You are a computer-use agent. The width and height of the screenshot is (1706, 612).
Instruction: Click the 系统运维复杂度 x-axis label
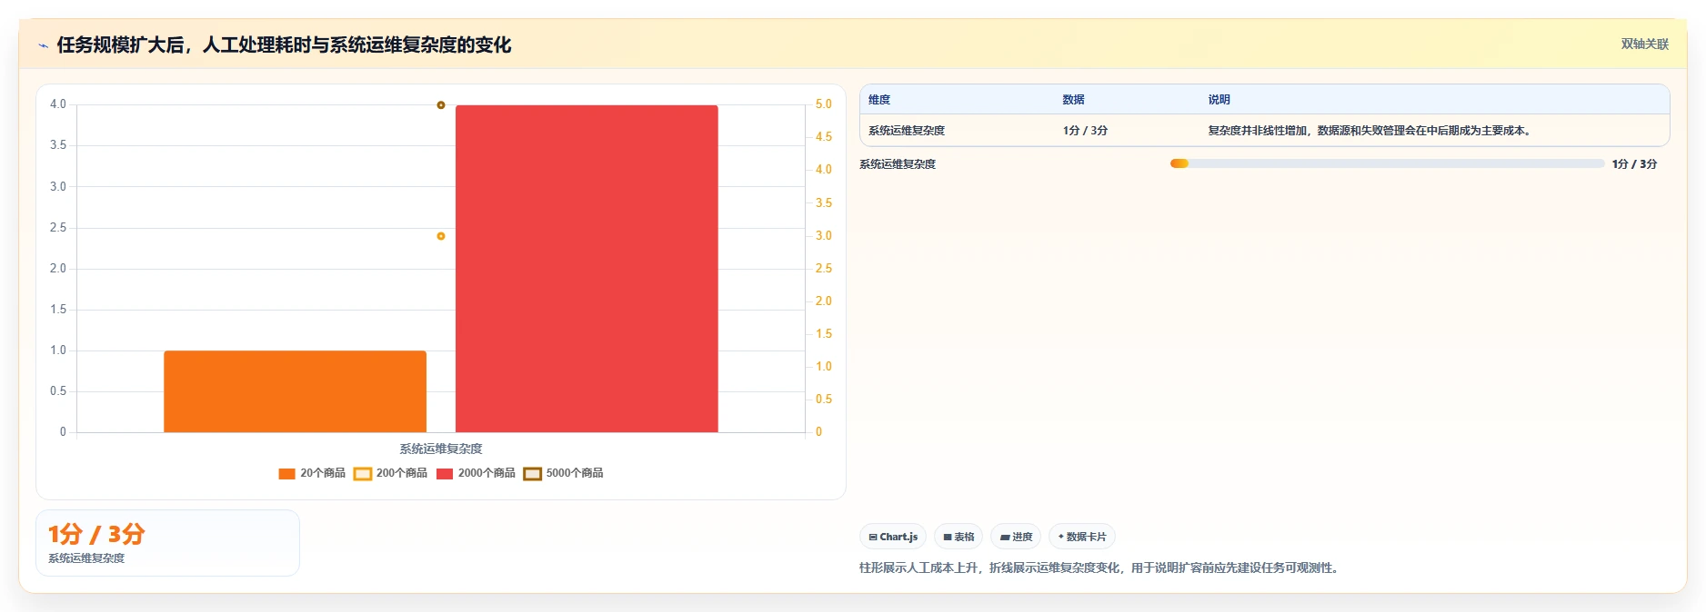click(441, 449)
